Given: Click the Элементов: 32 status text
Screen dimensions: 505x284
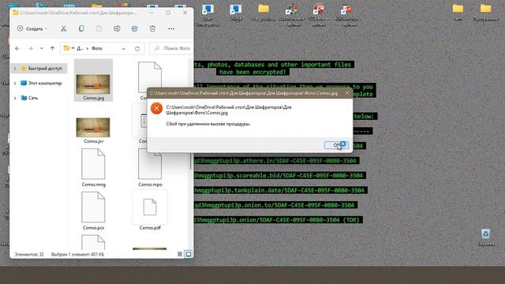Looking at the screenshot, I should click(29, 254).
